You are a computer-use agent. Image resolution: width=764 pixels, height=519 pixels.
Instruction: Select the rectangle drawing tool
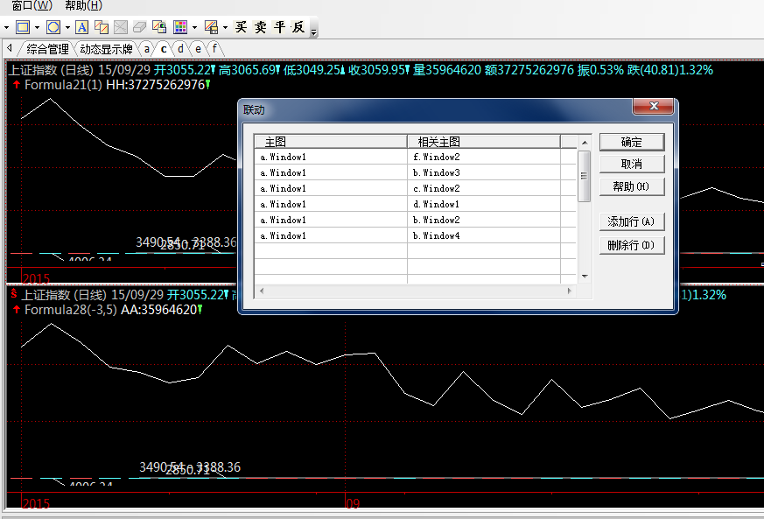click(23, 27)
